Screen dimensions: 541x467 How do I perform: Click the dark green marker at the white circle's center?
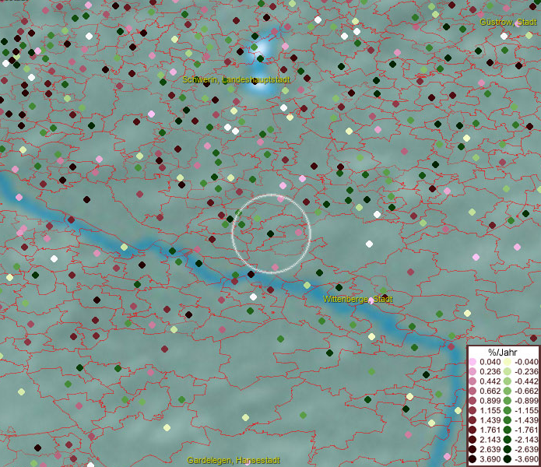pyautogui.click(x=270, y=233)
